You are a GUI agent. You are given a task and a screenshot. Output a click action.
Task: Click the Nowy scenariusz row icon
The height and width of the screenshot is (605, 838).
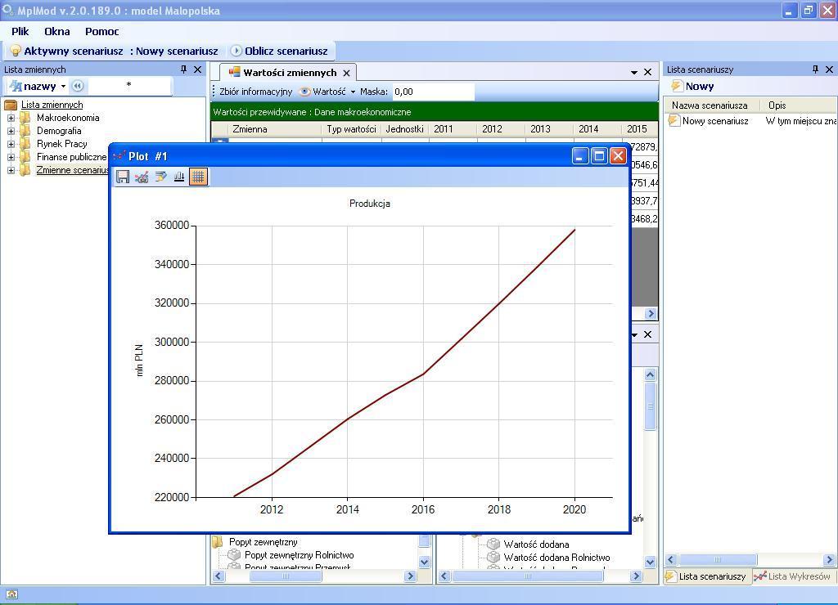[674, 120]
